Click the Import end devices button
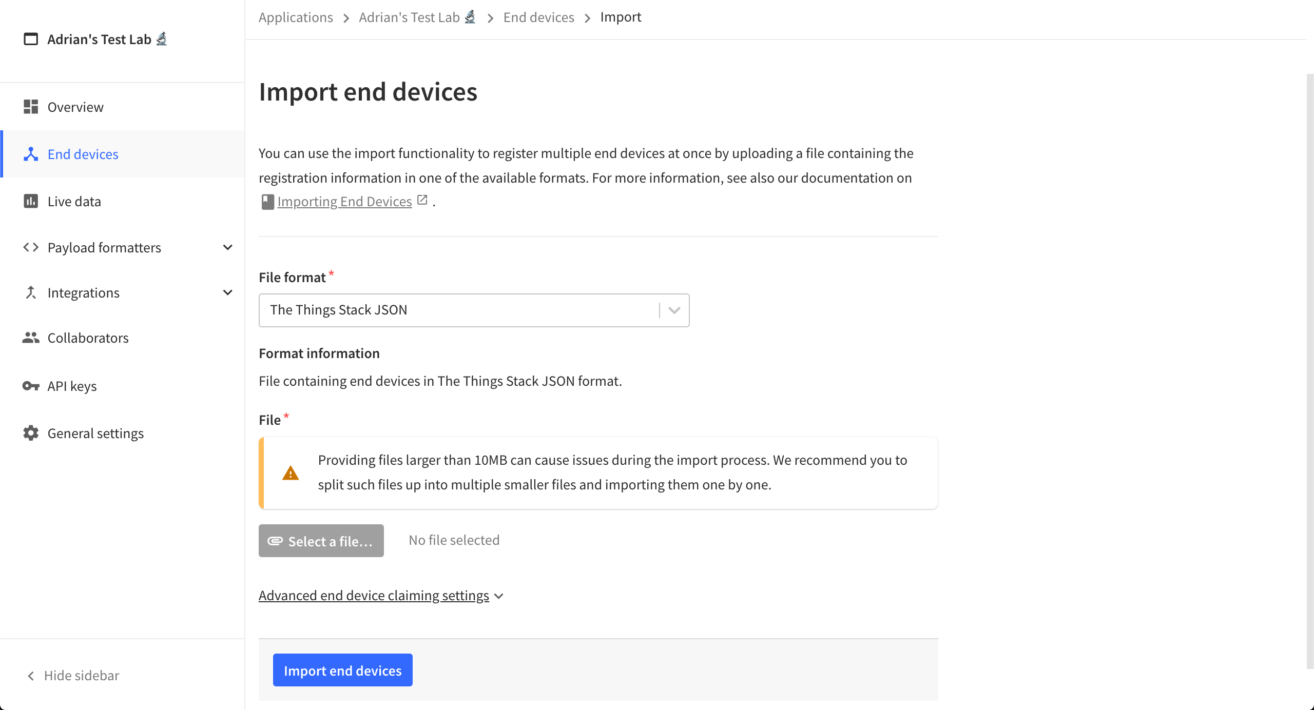Image resolution: width=1314 pixels, height=710 pixels. pos(342,670)
